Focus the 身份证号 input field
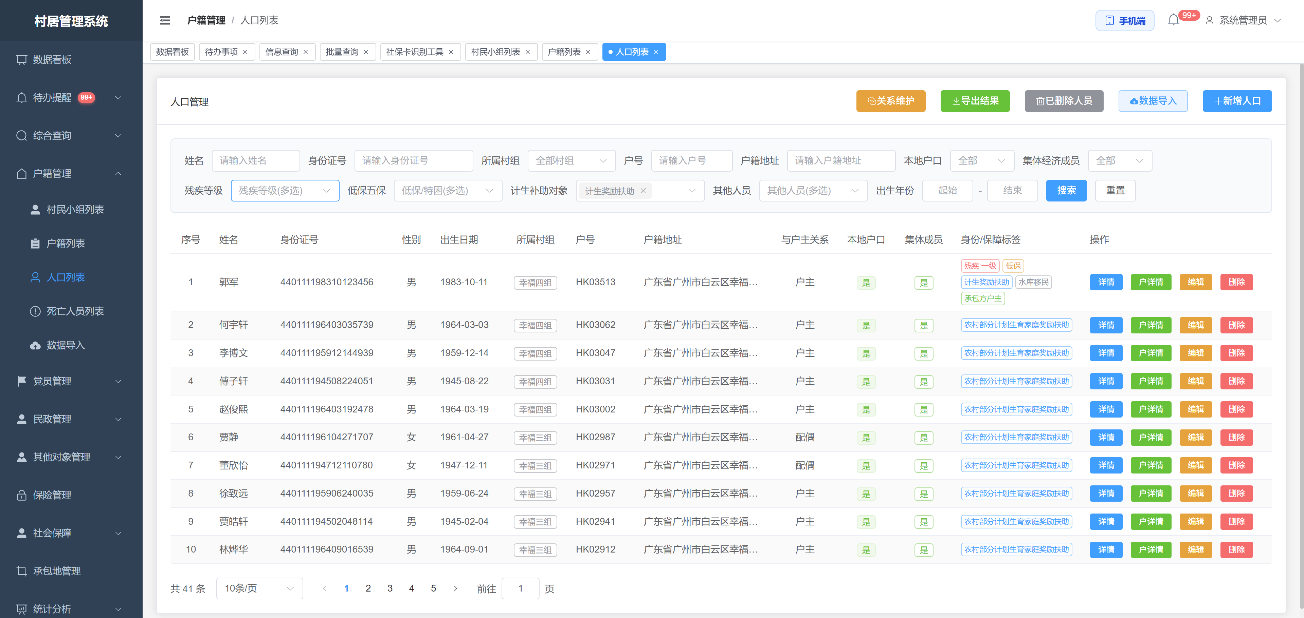 pos(414,160)
